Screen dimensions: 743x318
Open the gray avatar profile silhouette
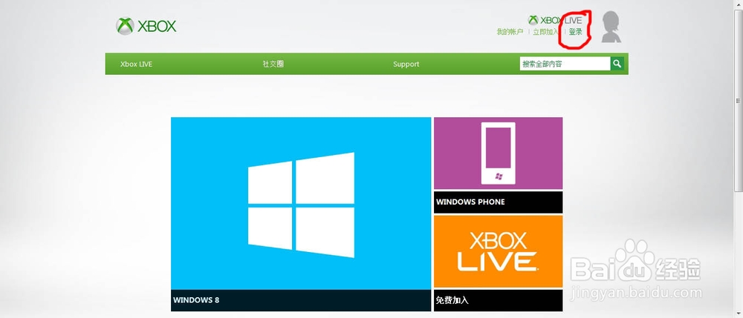[611, 27]
